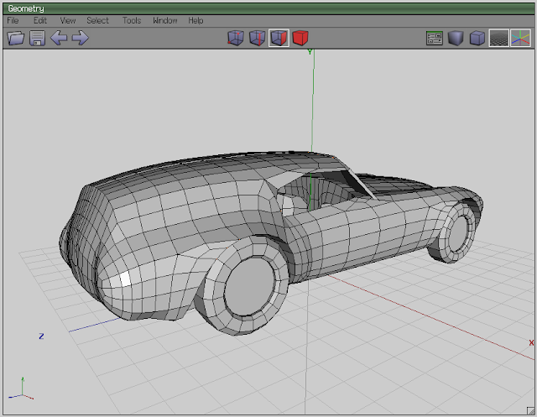Select face selection mode cube icon
The width and height of the screenshot is (537, 417).
[279, 38]
